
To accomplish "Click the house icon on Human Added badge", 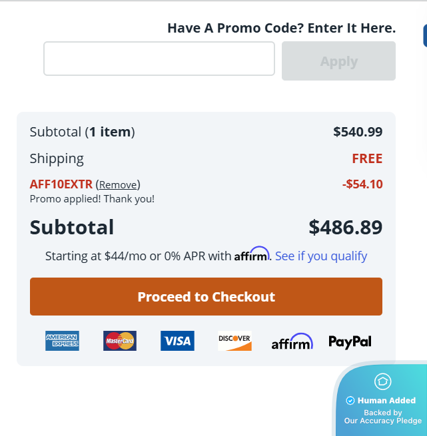I will [x=382, y=381].
